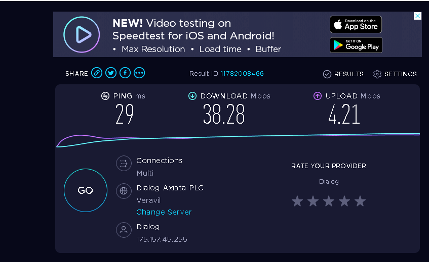Screen dimensions: 429x262
Task: Open more share options ellipsis icon
Action: point(139,73)
